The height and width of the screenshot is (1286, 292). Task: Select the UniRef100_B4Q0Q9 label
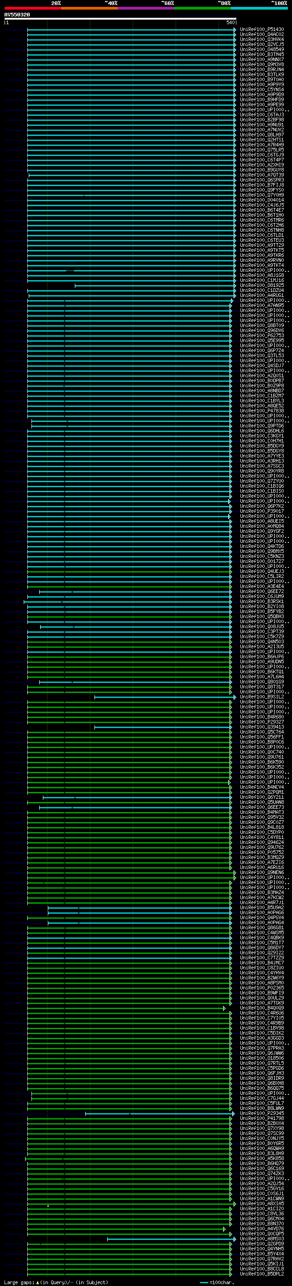pos(262,1008)
